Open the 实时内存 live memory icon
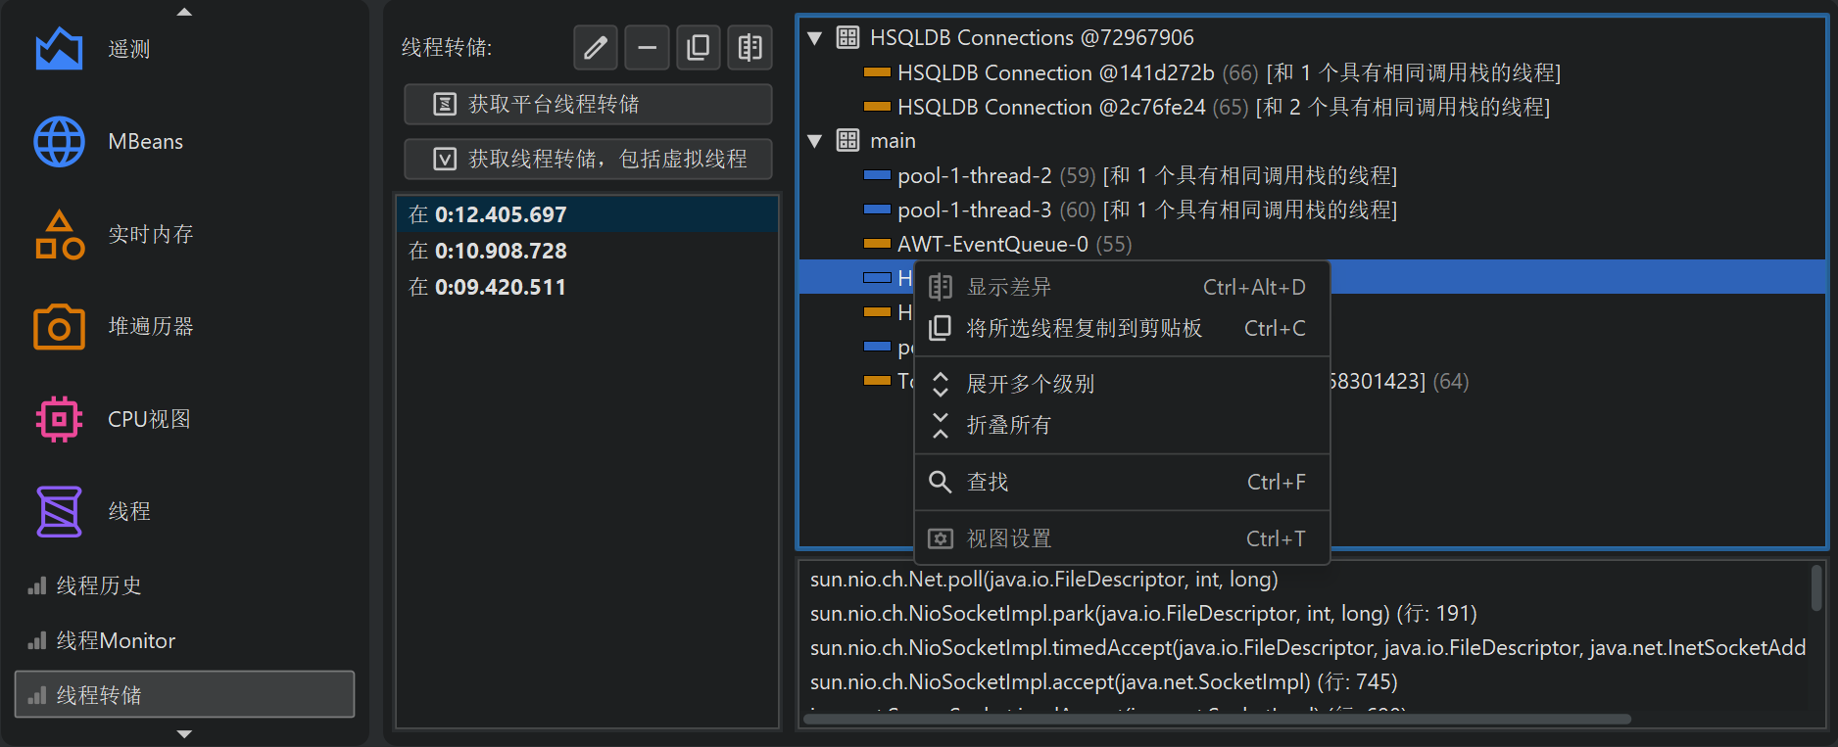Image resolution: width=1838 pixels, height=747 pixels. pyautogui.click(x=59, y=235)
